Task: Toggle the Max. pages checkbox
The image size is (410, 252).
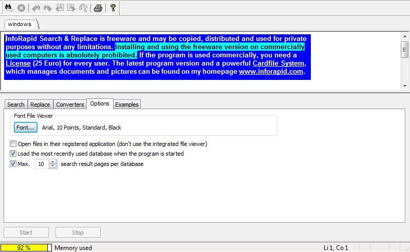Action: click(13, 164)
